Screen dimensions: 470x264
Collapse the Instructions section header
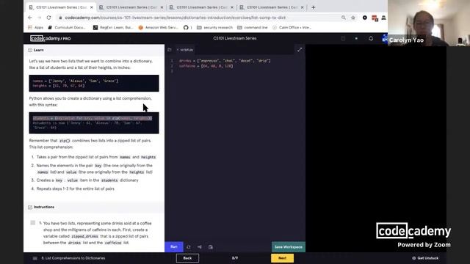(x=94, y=207)
